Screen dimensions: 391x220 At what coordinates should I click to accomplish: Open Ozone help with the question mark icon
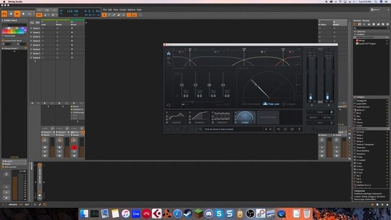coord(299,129)
